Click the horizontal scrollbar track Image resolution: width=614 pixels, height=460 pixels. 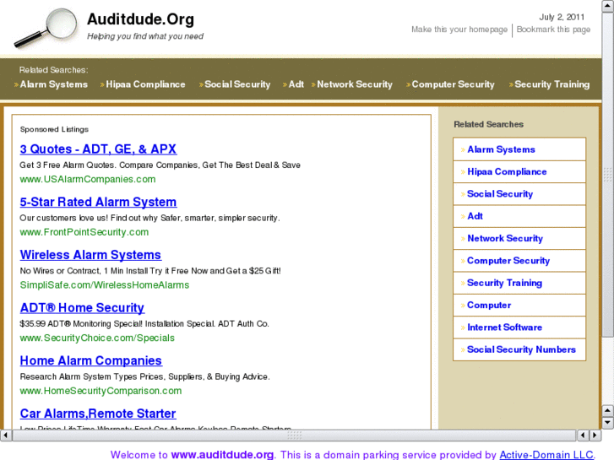pos(294,435)
